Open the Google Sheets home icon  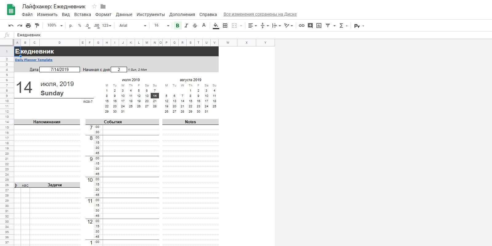click(x=11, y=10)
